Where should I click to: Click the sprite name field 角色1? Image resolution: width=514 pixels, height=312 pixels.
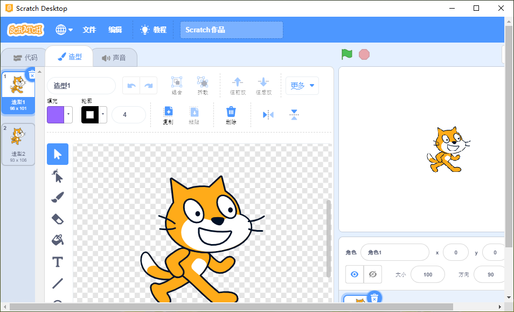(x=395, y=252)
